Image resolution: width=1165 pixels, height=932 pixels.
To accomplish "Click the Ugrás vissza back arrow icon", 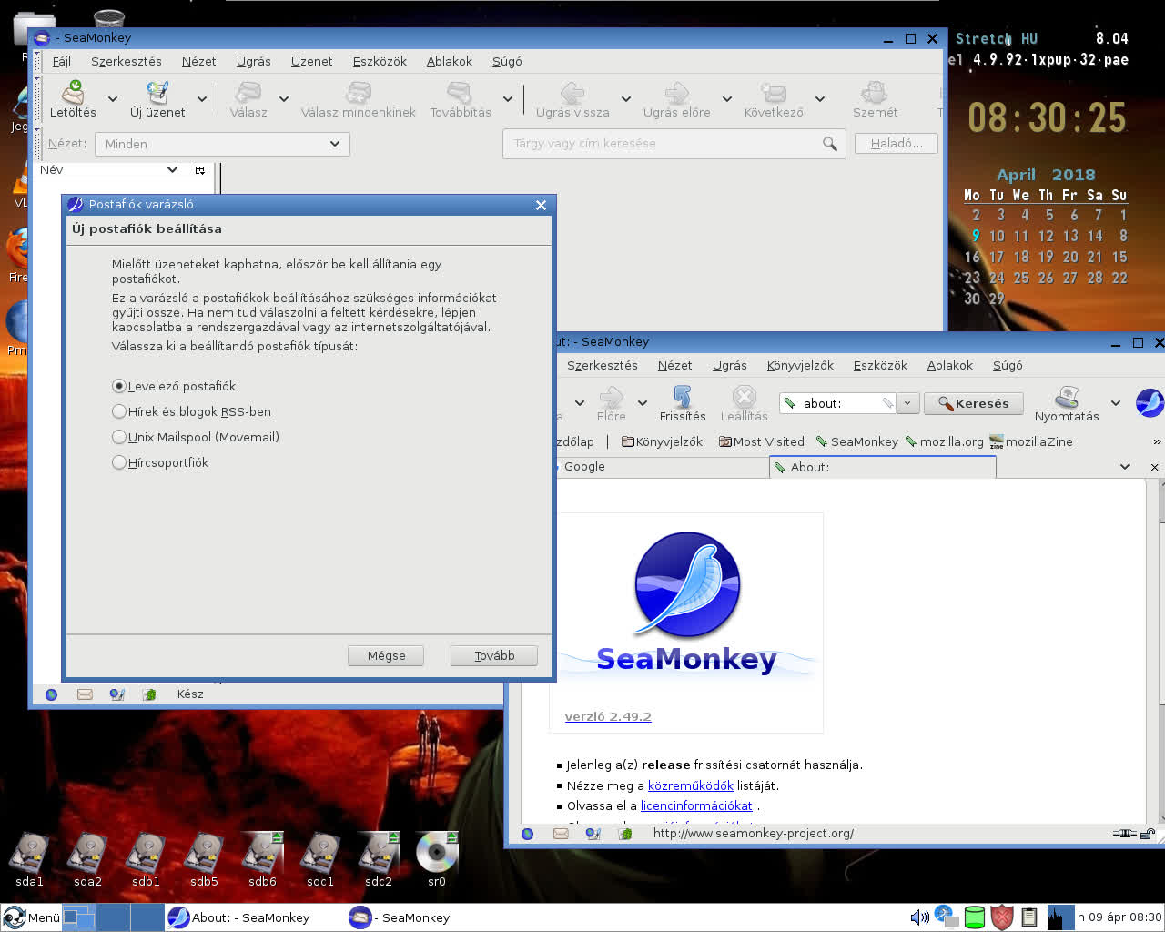I will pos(572,92).
